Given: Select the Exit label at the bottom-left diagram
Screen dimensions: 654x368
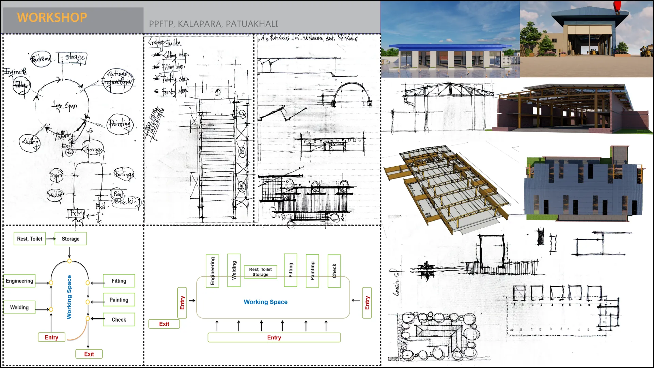Looking at the screenshot, I should [89, 354].
